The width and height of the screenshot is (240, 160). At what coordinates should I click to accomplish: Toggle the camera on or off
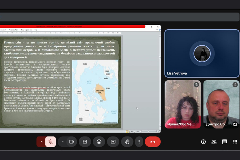click(71, 142)
